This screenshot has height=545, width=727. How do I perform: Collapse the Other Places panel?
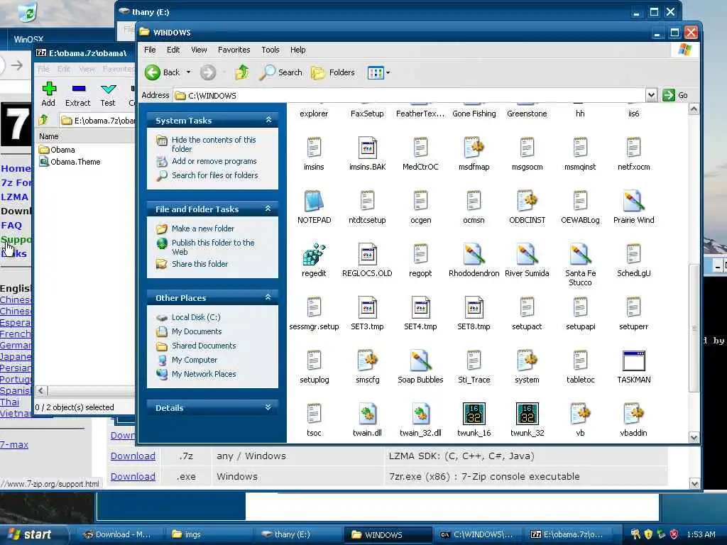tap(268, 297)
